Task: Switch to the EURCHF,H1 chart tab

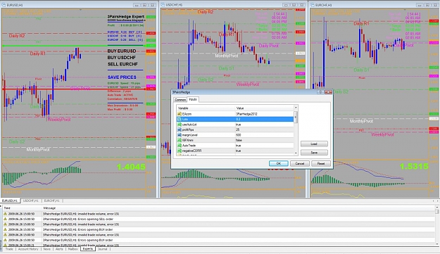Action: 51,201
